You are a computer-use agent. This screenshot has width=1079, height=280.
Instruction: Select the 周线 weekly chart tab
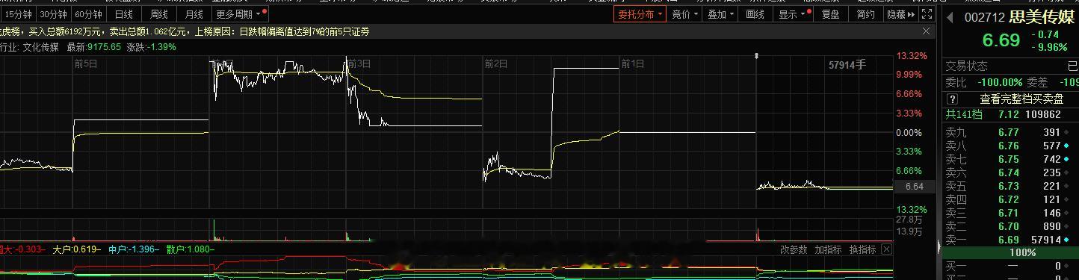point(158,14)
